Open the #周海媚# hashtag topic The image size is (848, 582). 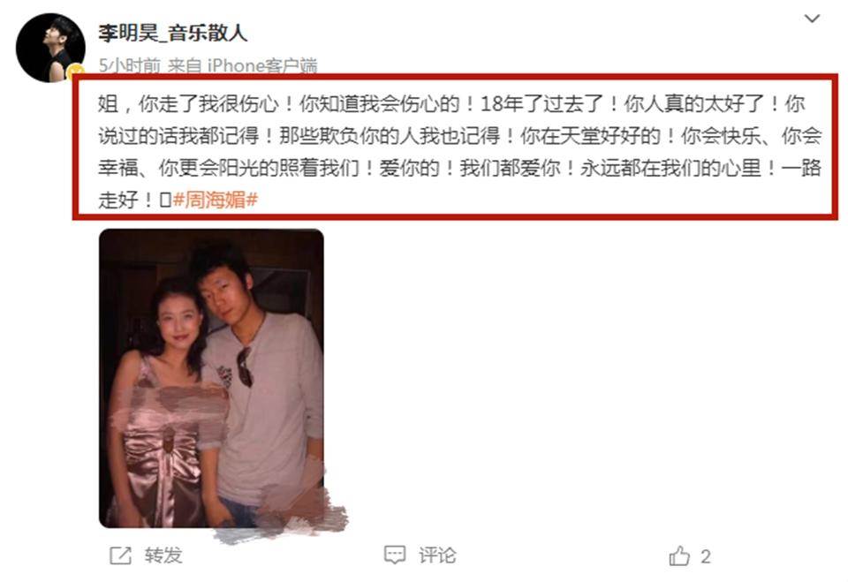click(x=216, y=200)
